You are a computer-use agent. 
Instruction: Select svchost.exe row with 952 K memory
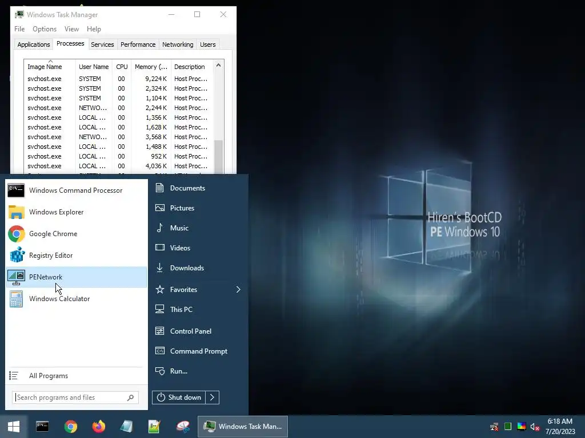pos(119,156)
